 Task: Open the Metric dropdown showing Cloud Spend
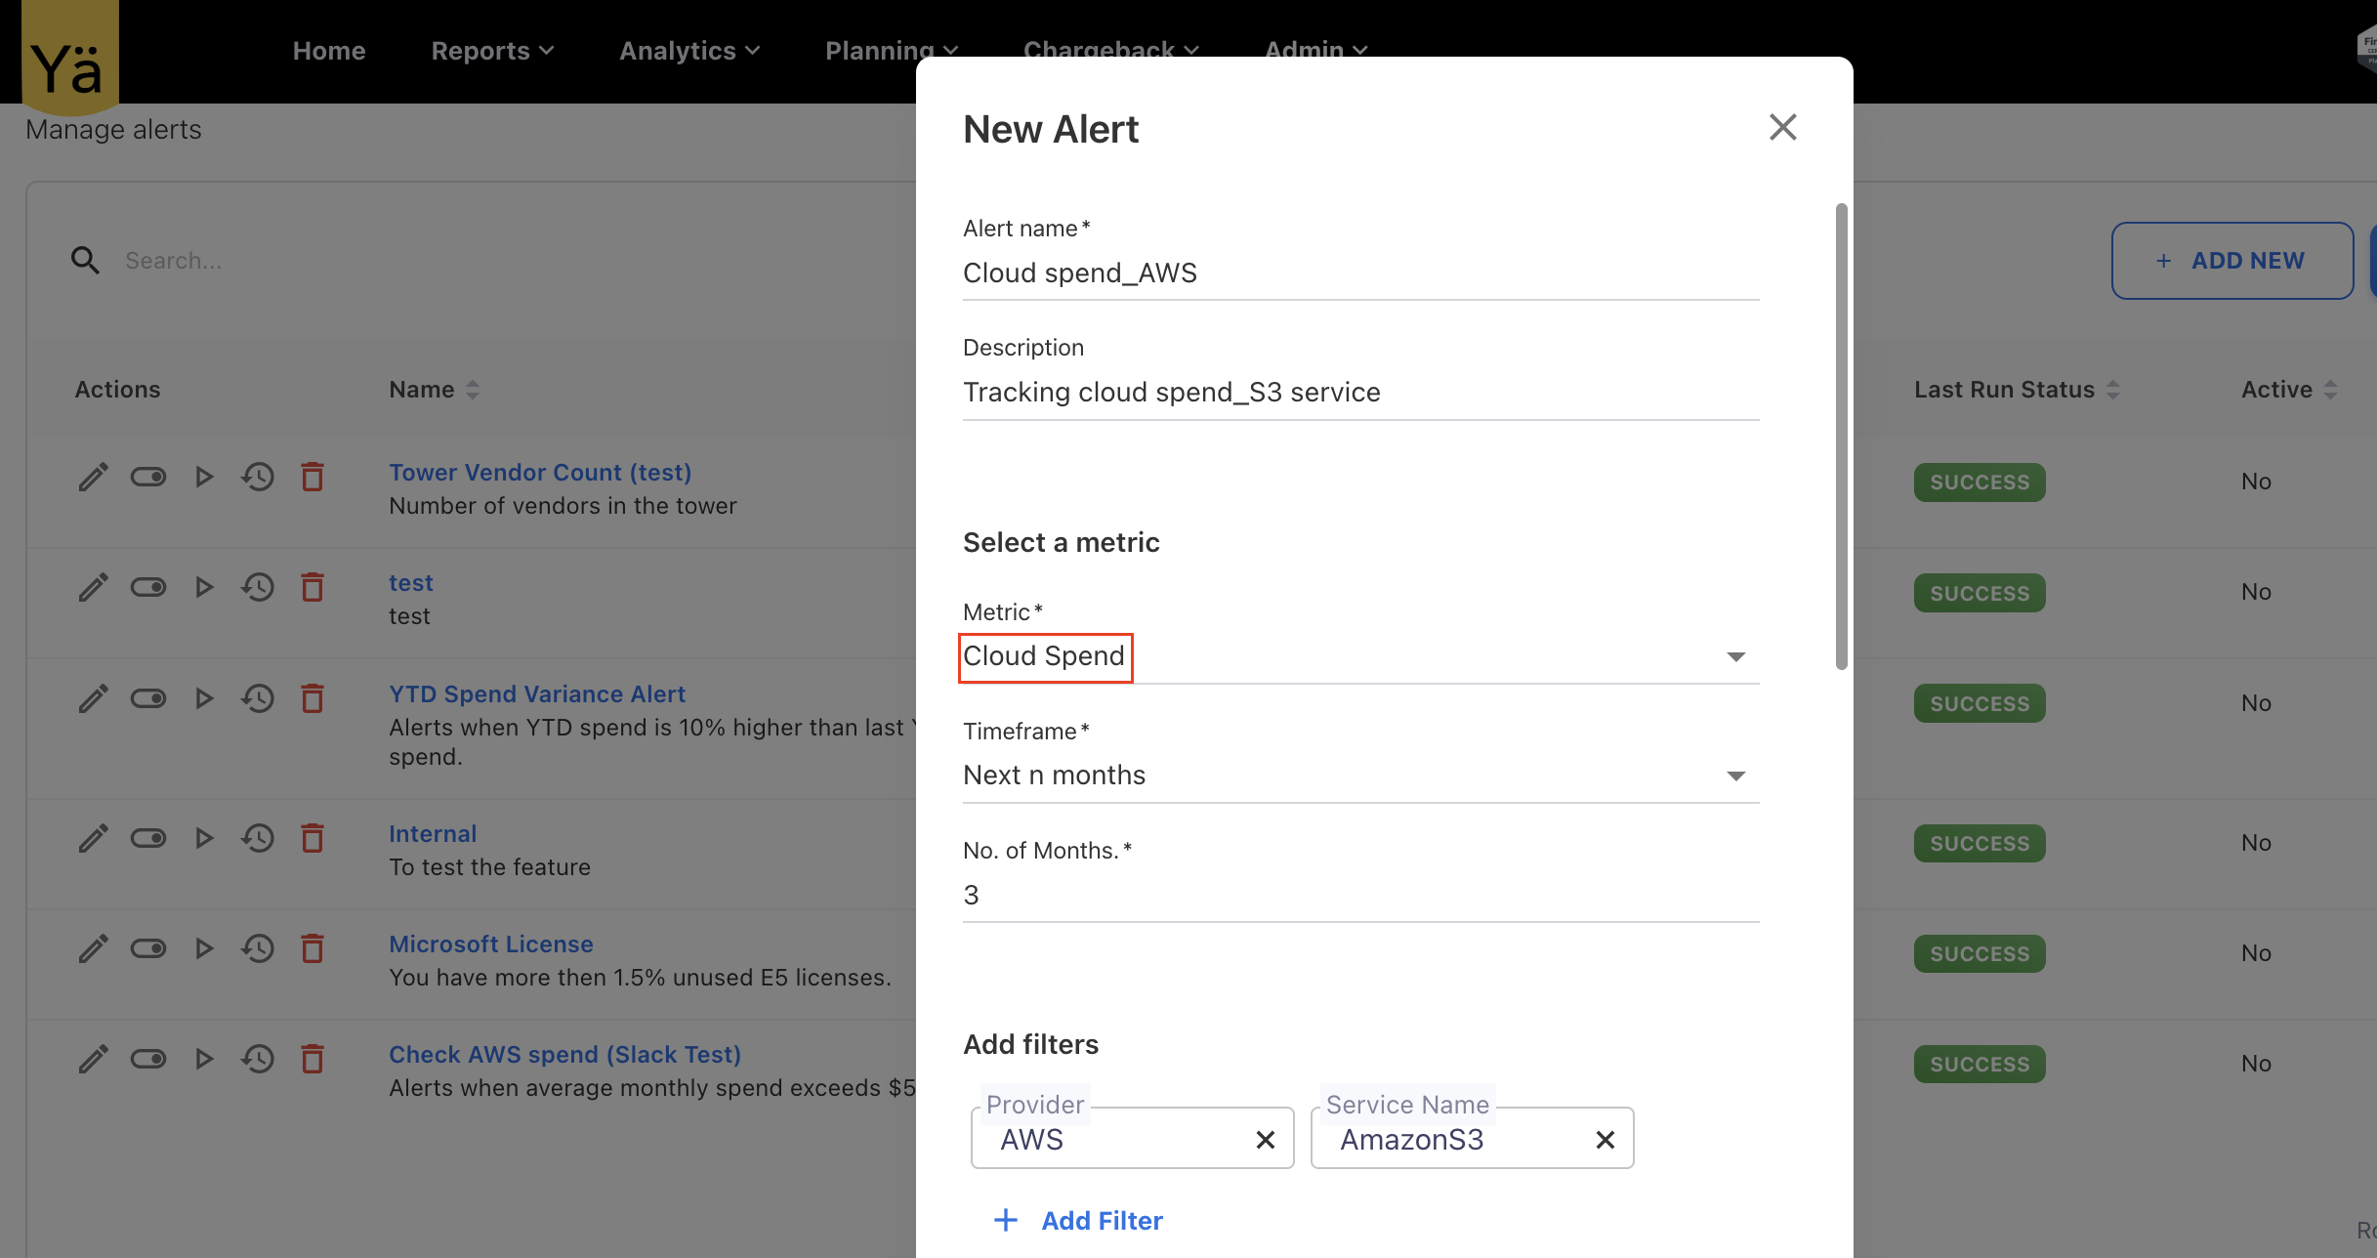click(1734, 656)
